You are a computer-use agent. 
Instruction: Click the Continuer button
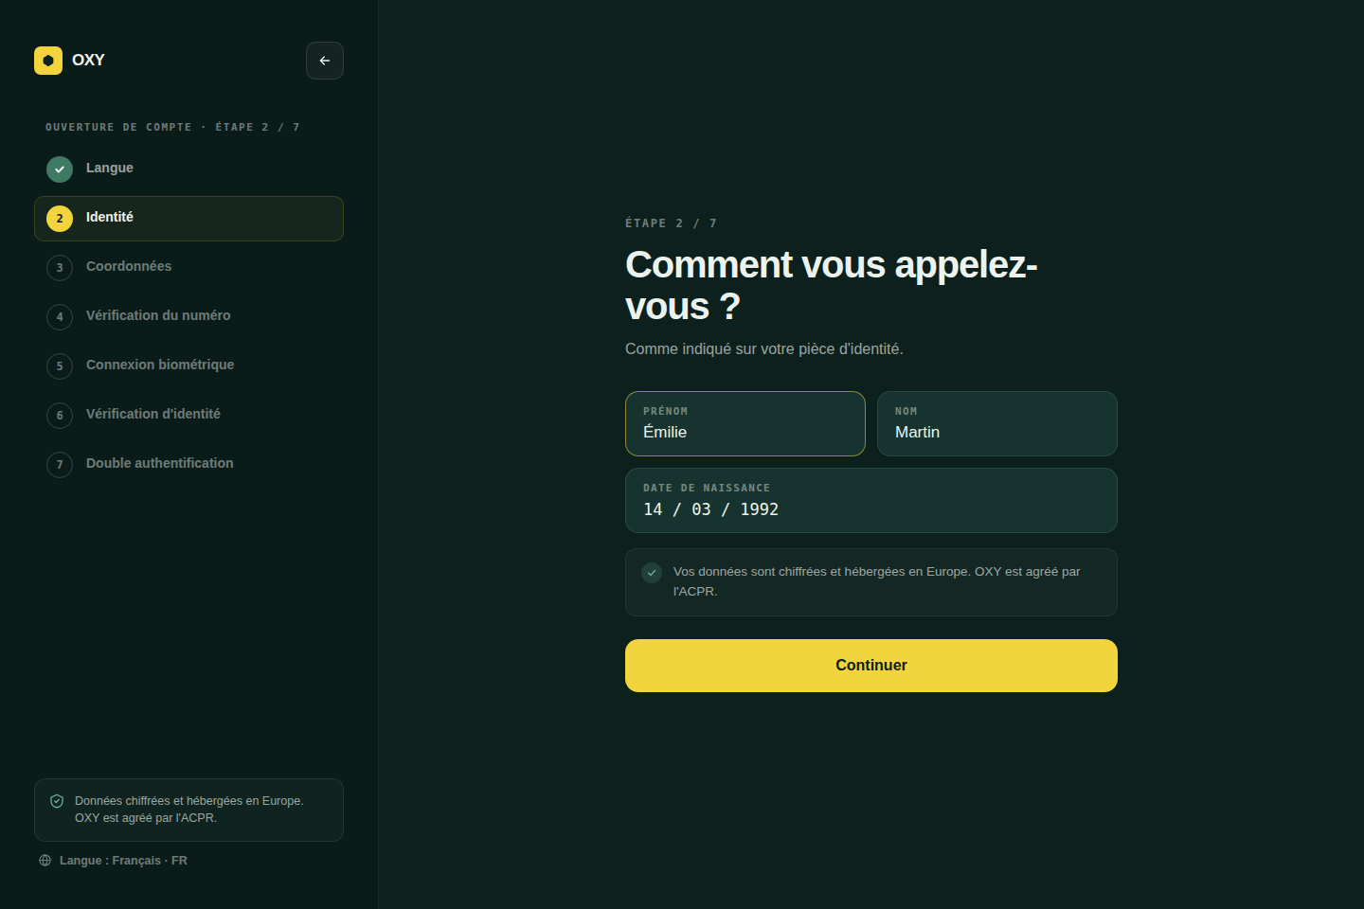click(871, 666)
